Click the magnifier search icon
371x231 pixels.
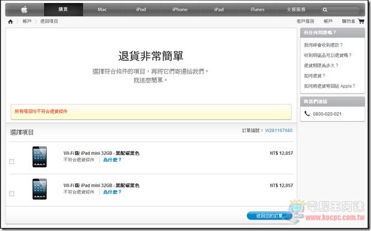click(x=325, y=10)
